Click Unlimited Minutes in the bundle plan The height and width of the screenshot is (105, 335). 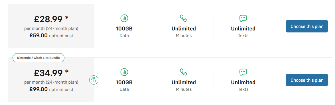(184, 86)
